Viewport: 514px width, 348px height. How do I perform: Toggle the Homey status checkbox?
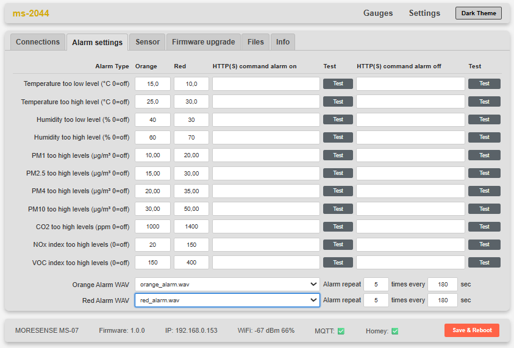394,331
